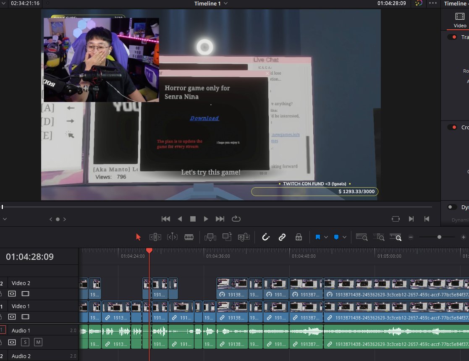Jump to last frame of timeline
Image resolution: width=469 pixels, height=361 pixels.
[x=220, y=219]
